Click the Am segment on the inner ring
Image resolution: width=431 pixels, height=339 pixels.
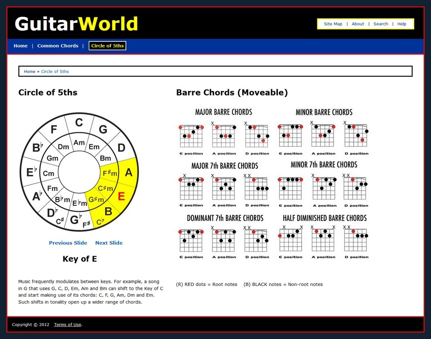[79, 142]
